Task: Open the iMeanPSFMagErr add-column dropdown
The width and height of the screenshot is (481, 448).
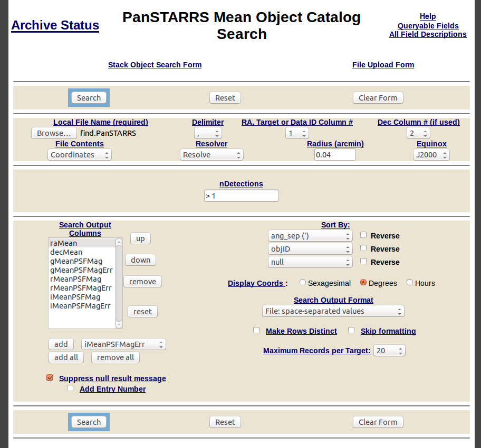Action: pyautogui.click(x=123, y=344)
